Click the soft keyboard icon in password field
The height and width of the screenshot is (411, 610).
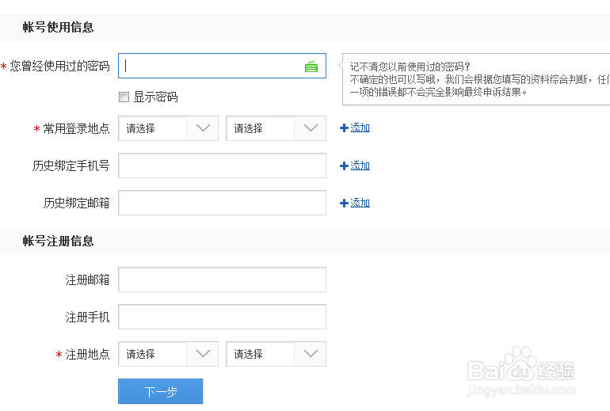[x=311, y=67]
